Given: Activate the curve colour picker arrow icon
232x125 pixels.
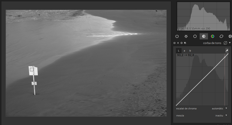Looking at the screenshot, I should point(227,51).
